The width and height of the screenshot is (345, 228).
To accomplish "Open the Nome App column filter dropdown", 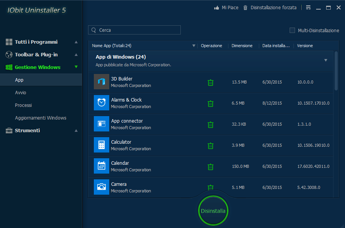I will [193, 46].
